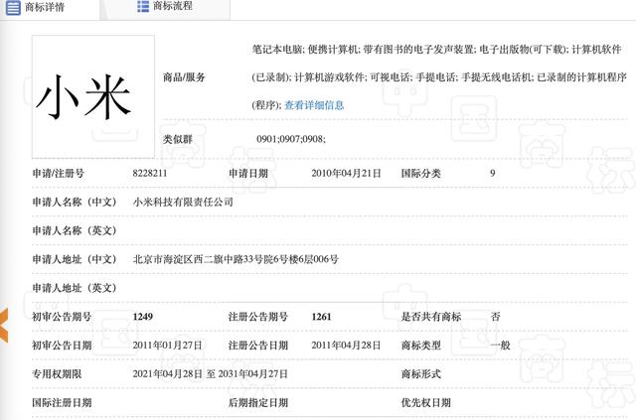Screen dimensions: 636x420
Task: Click the registration number 8228211
Action: point(150,173)
